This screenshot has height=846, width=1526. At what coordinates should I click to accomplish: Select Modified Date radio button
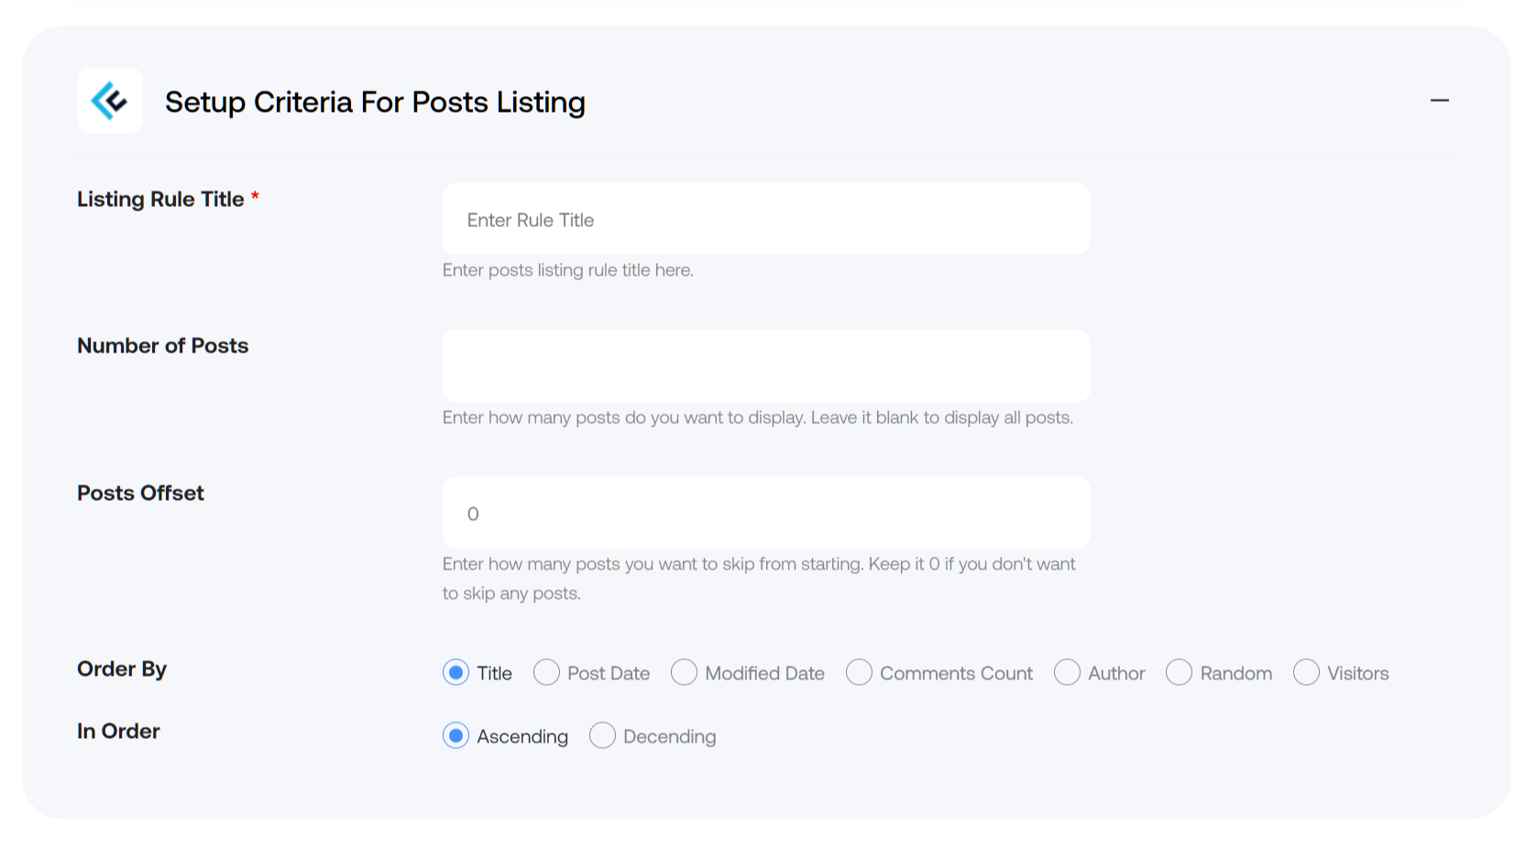pos(684,673)
